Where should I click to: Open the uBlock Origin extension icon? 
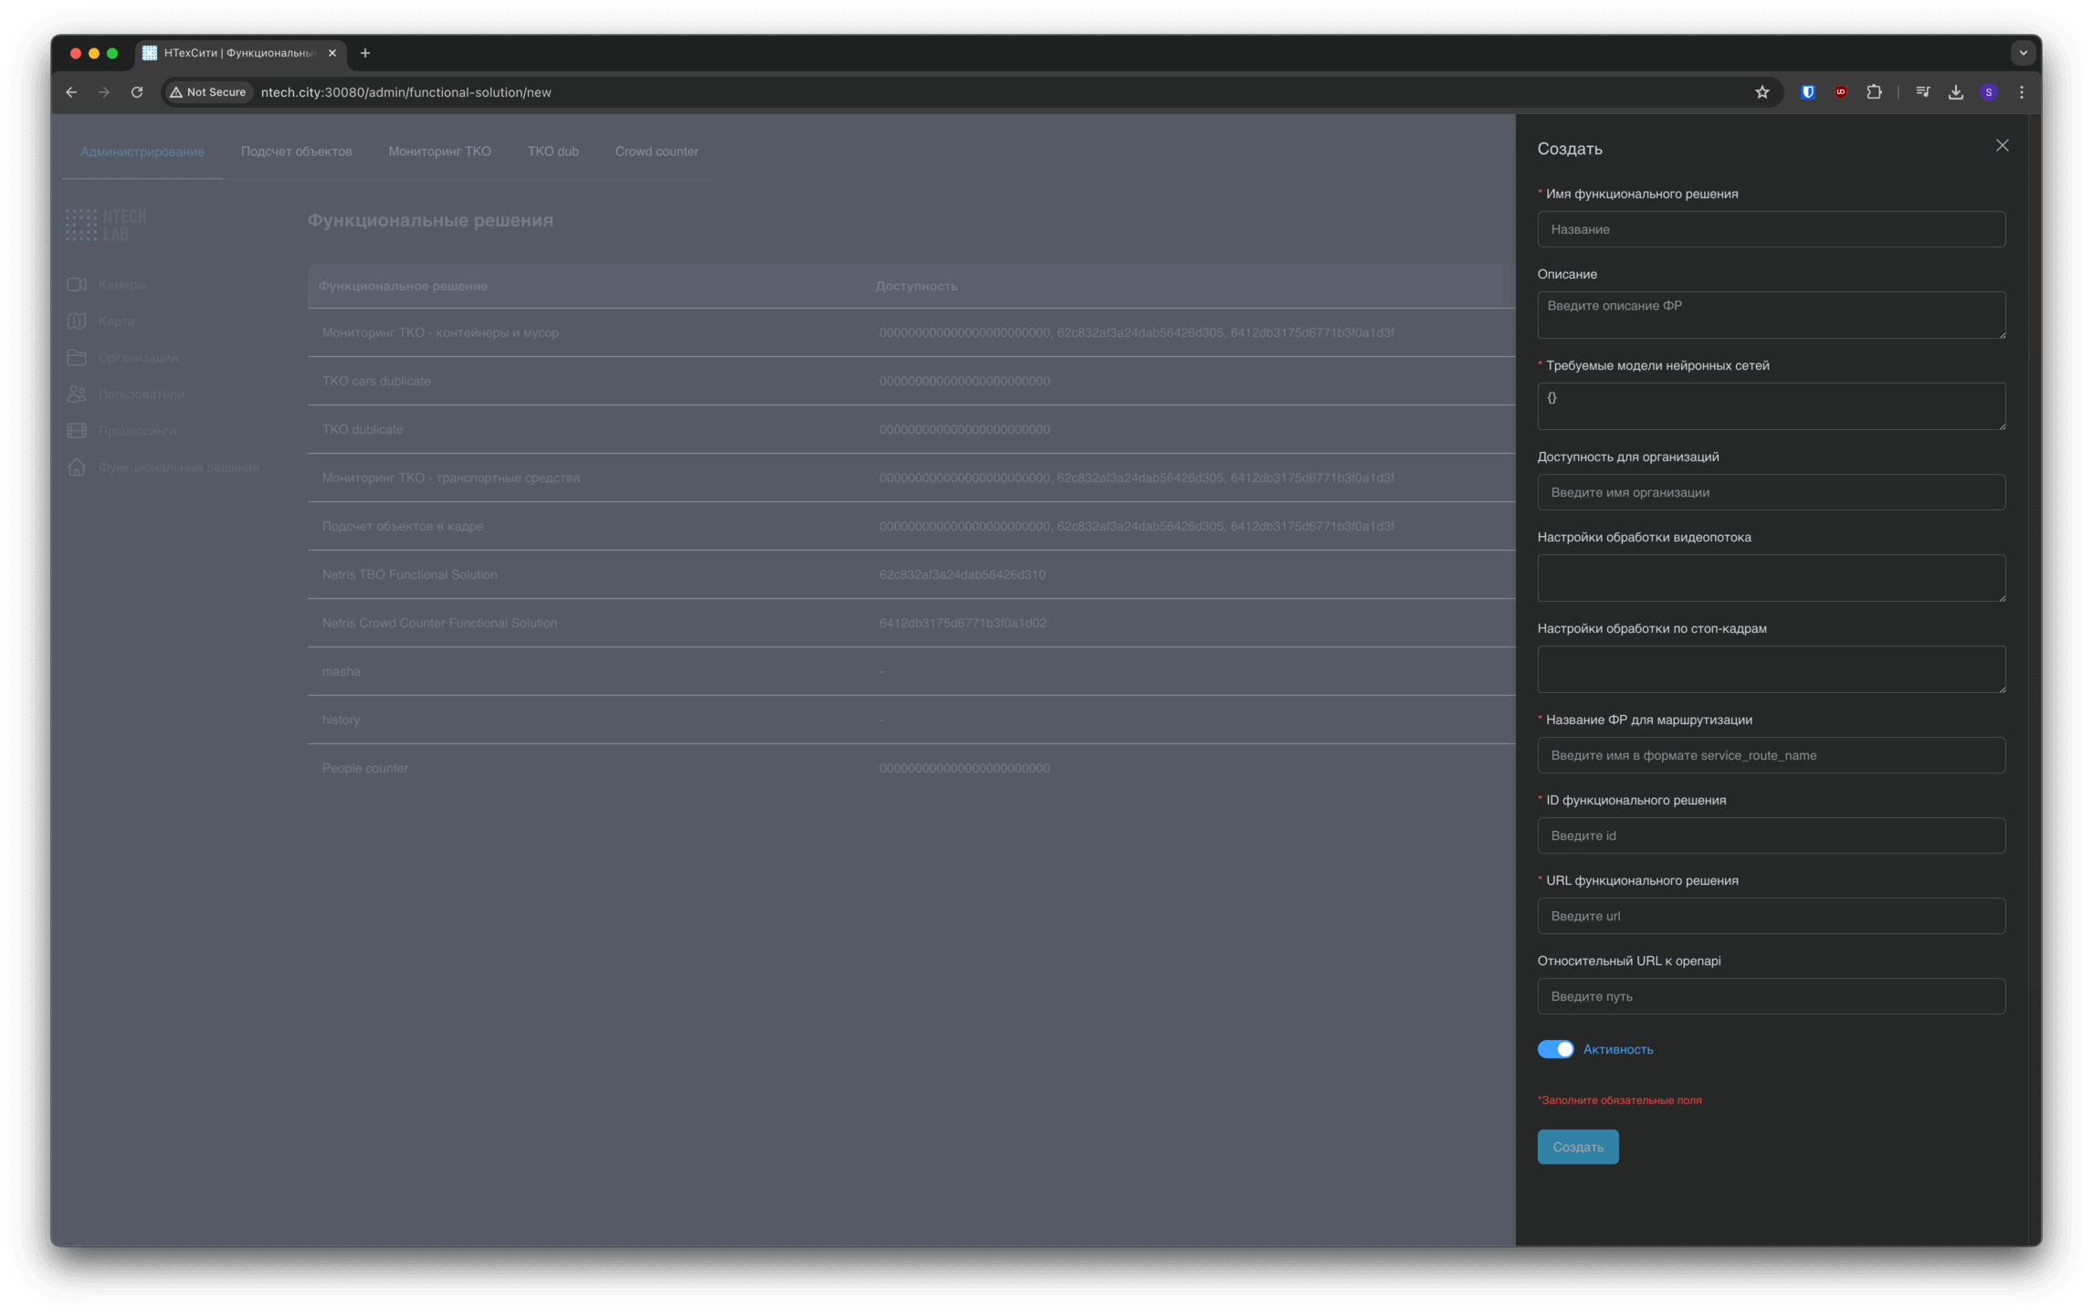click(1840, 92)
